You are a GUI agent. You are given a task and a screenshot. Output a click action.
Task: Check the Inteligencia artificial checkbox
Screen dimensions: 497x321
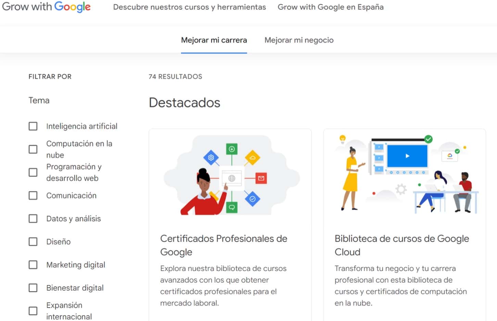click(x=33, y=126)
